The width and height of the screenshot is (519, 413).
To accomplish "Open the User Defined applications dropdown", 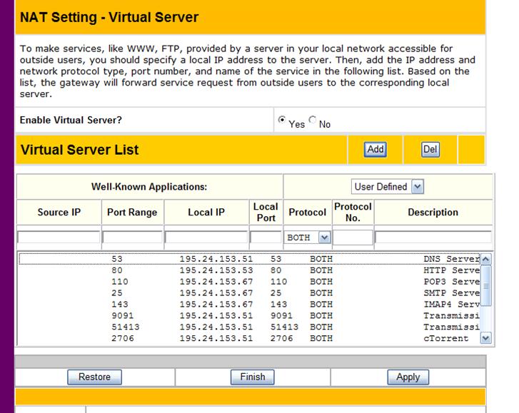I will [x=388, y=187].
